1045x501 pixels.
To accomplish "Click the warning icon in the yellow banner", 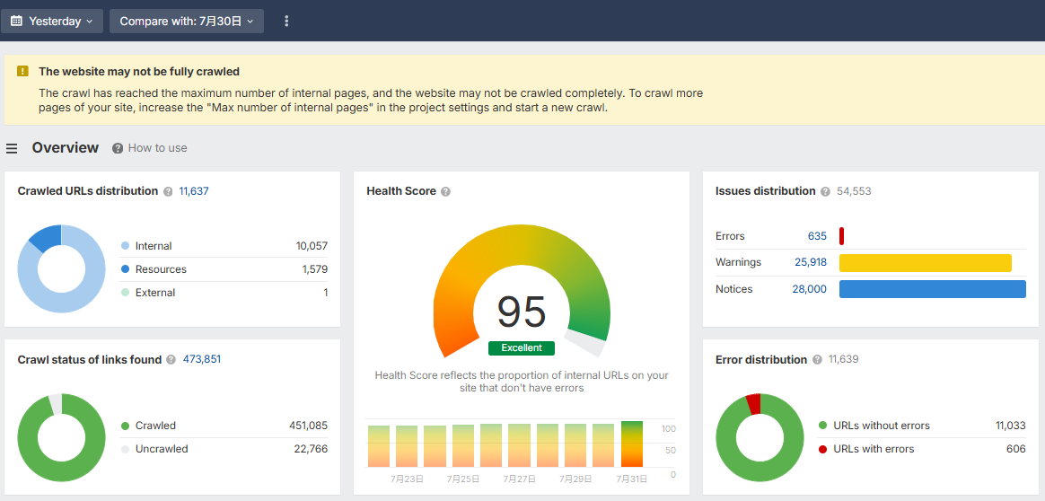I will coord(22,71).
